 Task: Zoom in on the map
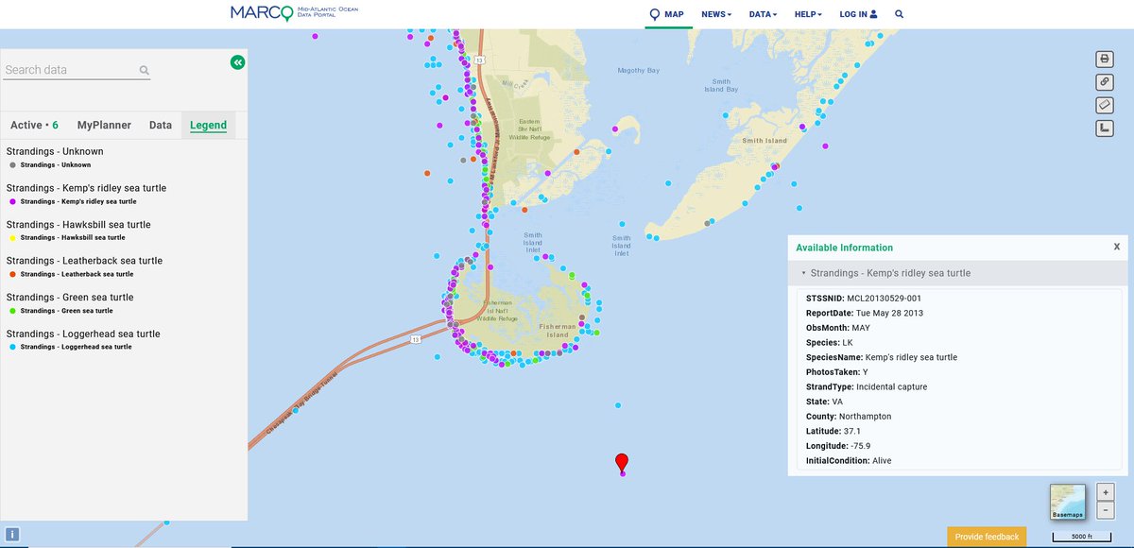[1106, 492]
